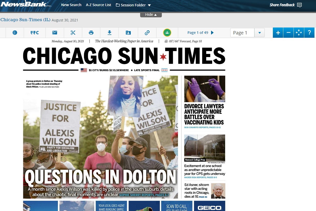
Task: Save to folder using folder-person icon
Action: click(x=128, y=33)
